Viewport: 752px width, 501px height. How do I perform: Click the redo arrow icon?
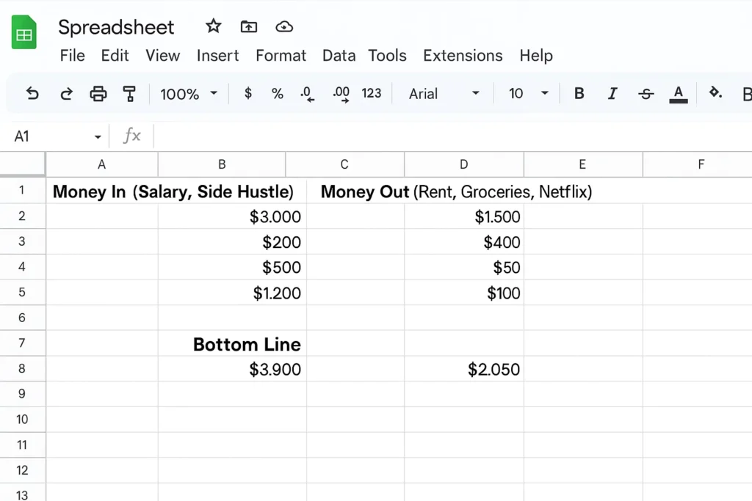click(x=66, y=93)
